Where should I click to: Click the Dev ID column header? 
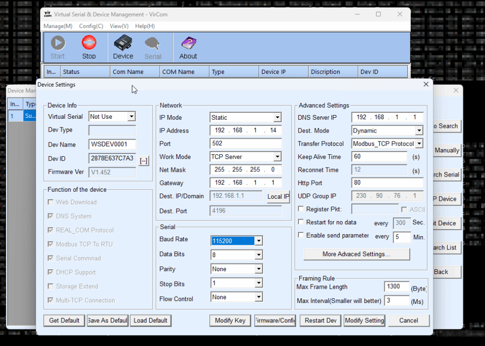point(383,72)
